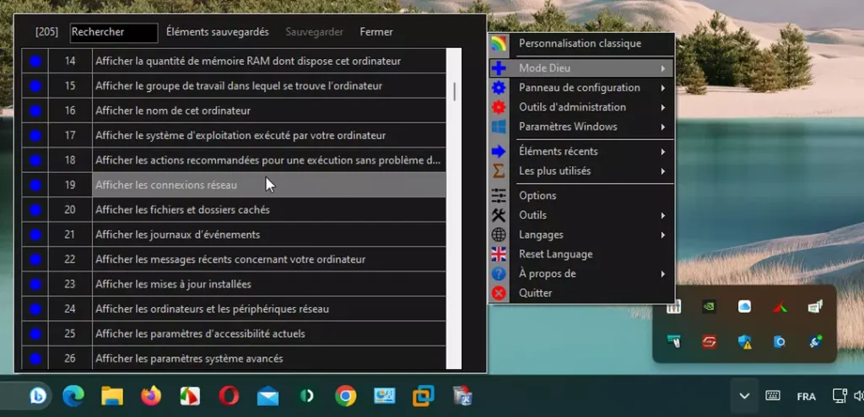Viewport: 864px width, 417px height.
Task: Expand the Les plus utilisés submenu arrow
Action: coord(663,171)
